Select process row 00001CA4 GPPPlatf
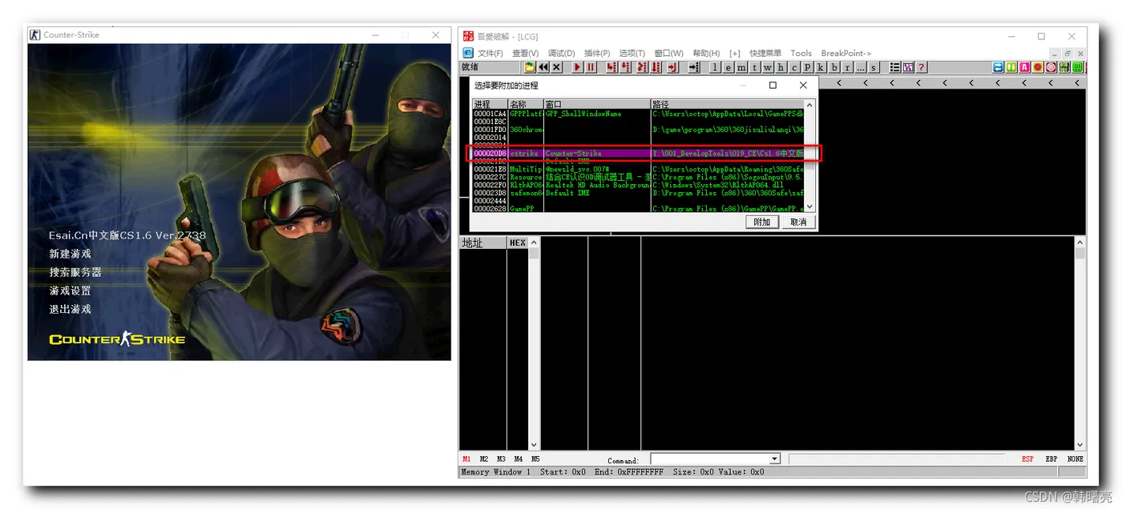The image size is (1122, 509). (638, 114)
